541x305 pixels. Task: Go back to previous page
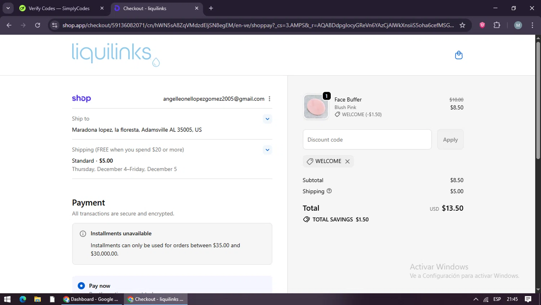9,25
